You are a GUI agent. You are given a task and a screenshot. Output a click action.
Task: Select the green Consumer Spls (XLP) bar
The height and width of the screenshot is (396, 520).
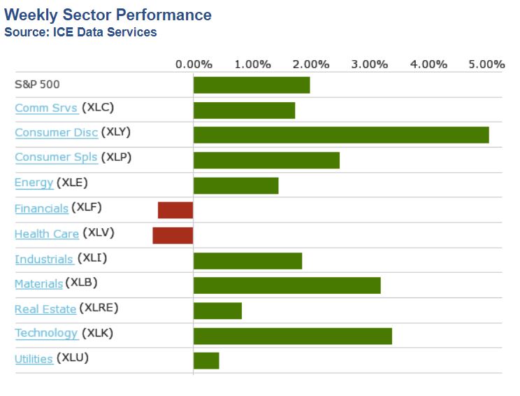266,160
